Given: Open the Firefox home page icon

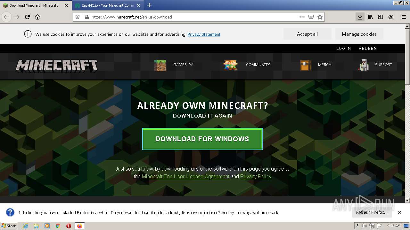Looking at the screenshot, I should (37, 17).
